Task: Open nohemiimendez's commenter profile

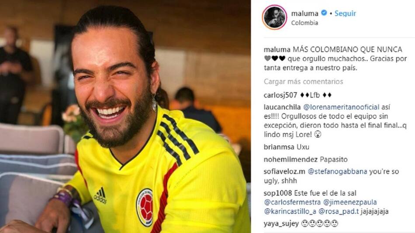Action: point(290,159)
